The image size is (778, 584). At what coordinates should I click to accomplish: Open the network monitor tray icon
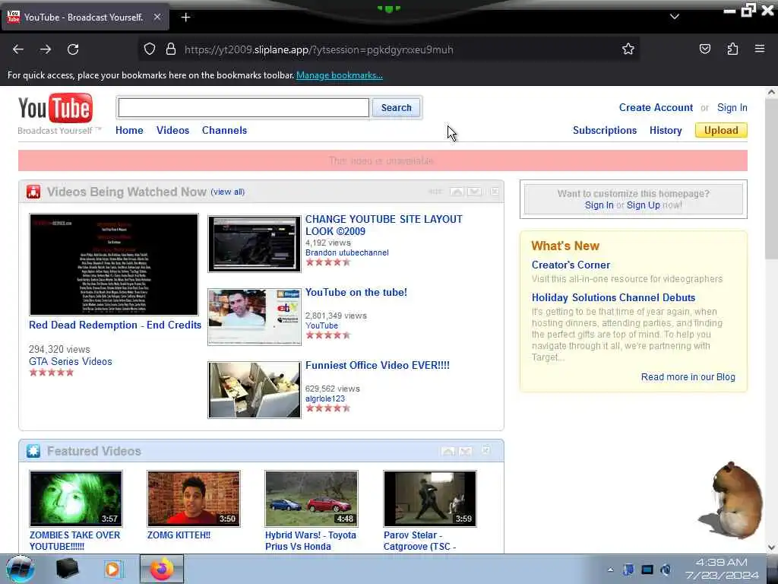pyautogui.click(x=647, y=570)
